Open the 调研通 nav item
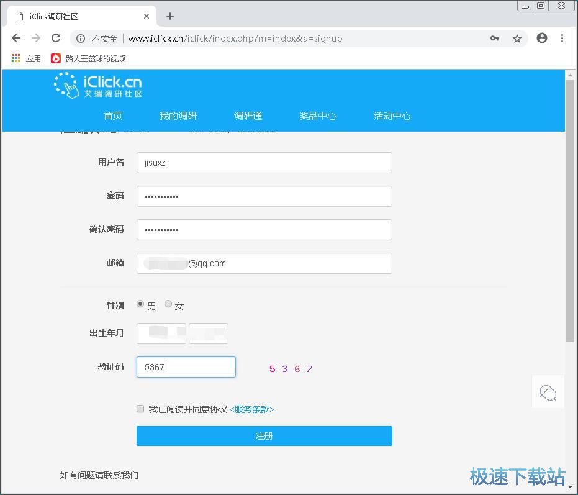The width and height of the screenshot is (578, 495). tap(248, 116)
